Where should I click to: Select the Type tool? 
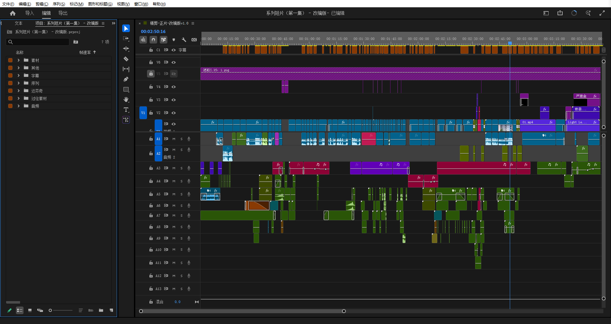coord(126,110)
